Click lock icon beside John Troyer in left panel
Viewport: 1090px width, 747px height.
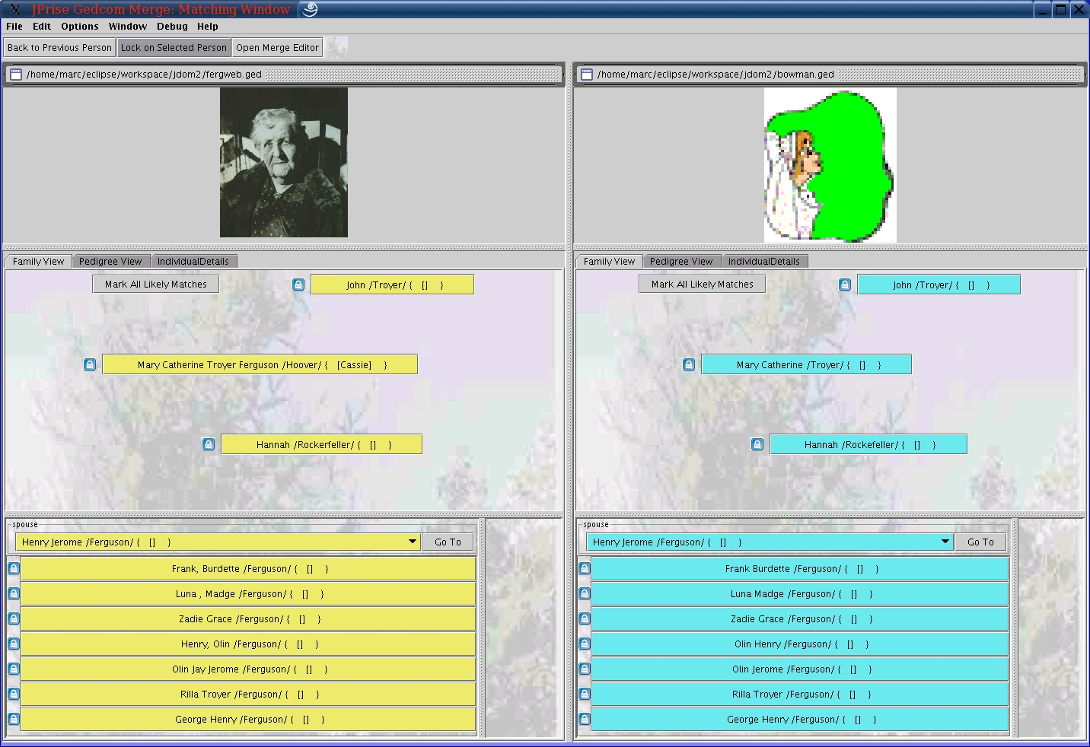click(x=298, y=284)
